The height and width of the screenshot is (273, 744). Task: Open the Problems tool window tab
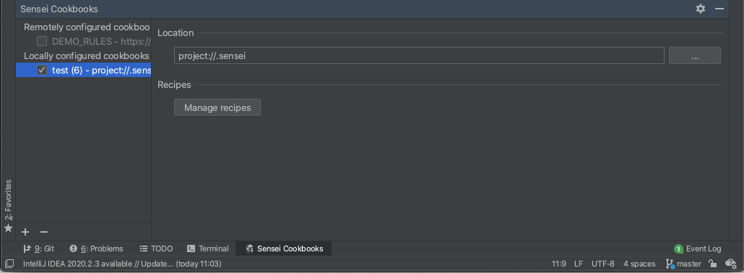[x=96, y=249]
